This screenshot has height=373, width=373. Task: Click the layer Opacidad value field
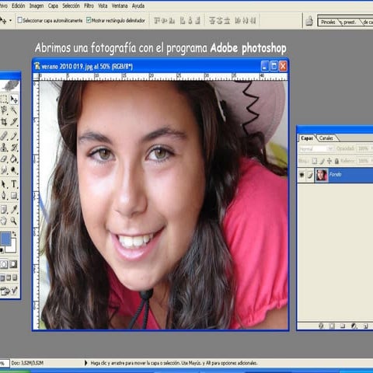coord(364,148)
